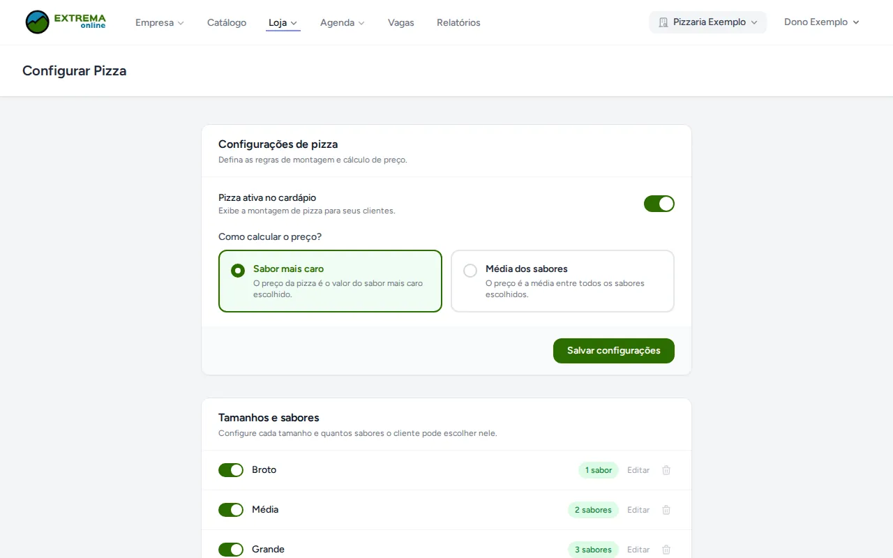Edit the Grande size
This screenshot has height=558, width=893.
tap(638, 550)
